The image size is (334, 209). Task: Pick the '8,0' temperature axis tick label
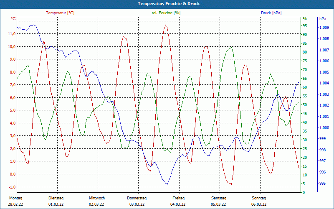pos(13,72)
